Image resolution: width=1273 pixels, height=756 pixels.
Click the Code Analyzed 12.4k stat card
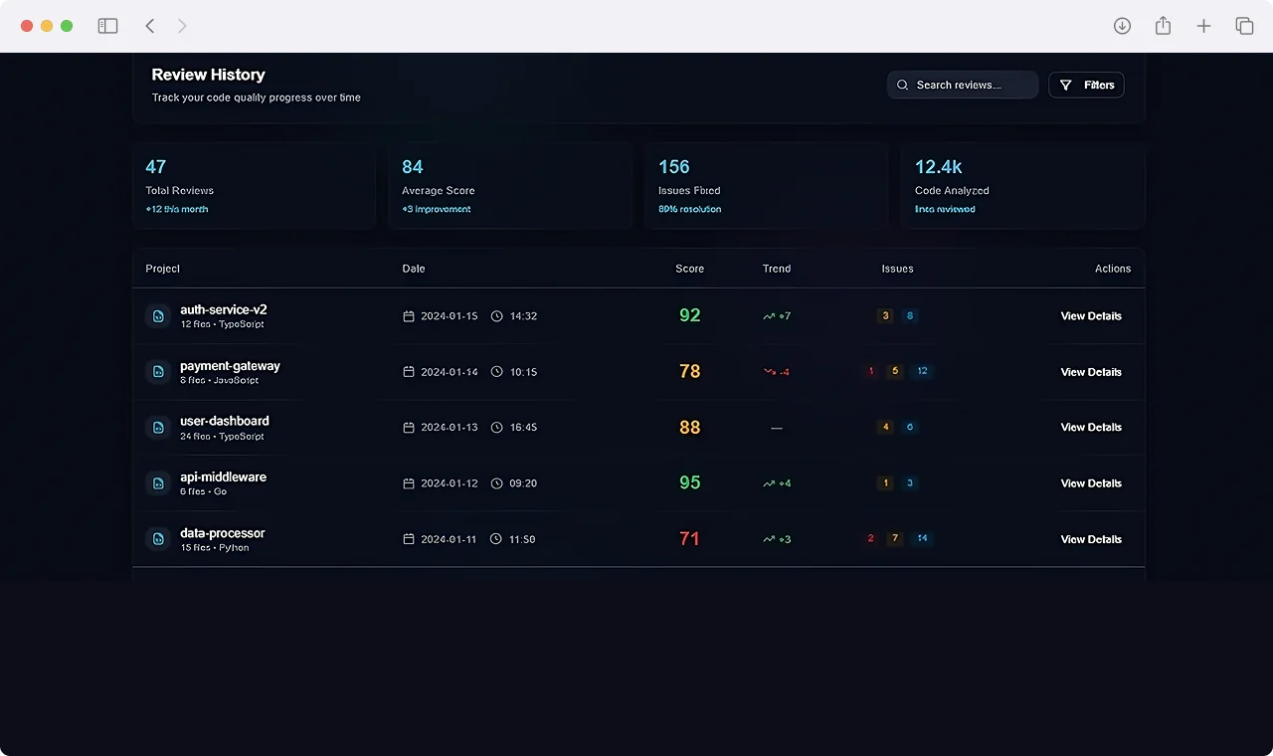(x=1023, y=186)
